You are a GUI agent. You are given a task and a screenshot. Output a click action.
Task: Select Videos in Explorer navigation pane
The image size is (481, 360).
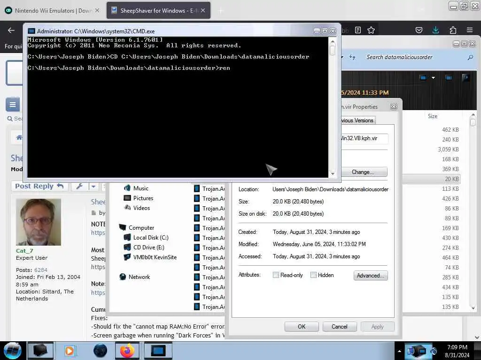pyautogui.click(x=141, y=208)
